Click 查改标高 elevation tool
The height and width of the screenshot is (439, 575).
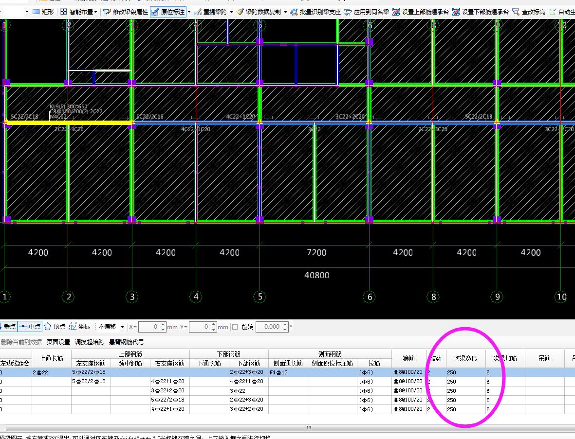528,12
